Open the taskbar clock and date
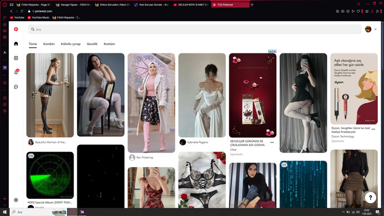Viewport: 384px width, 216px height. (367, 212)
